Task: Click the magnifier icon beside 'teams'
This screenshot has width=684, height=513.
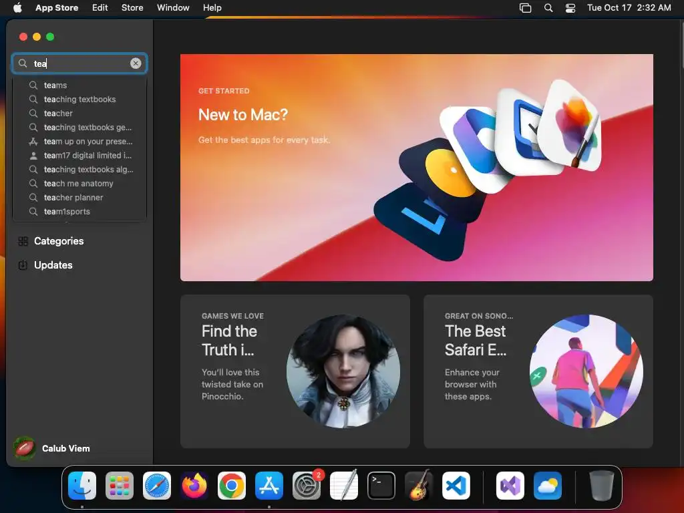Action: (33, 85)
